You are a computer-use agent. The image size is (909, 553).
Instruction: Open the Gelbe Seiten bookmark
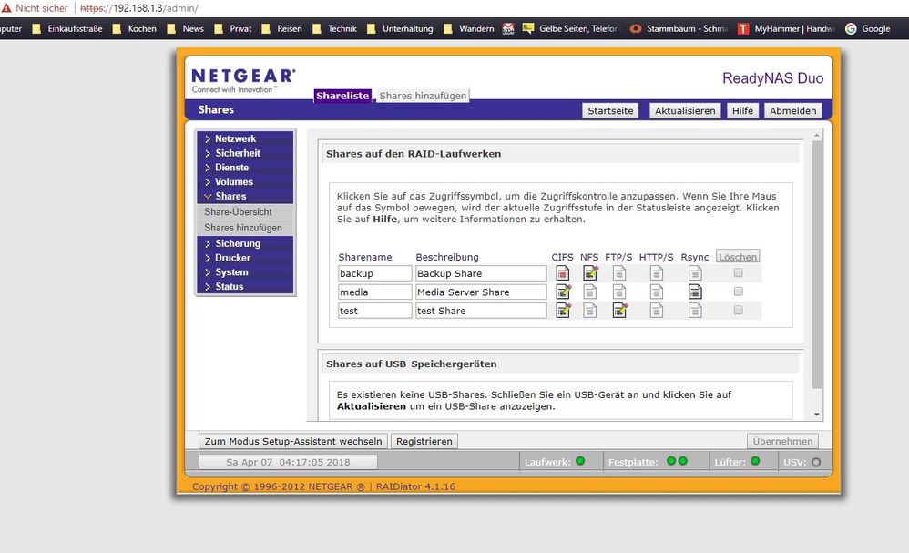(570, 28)
